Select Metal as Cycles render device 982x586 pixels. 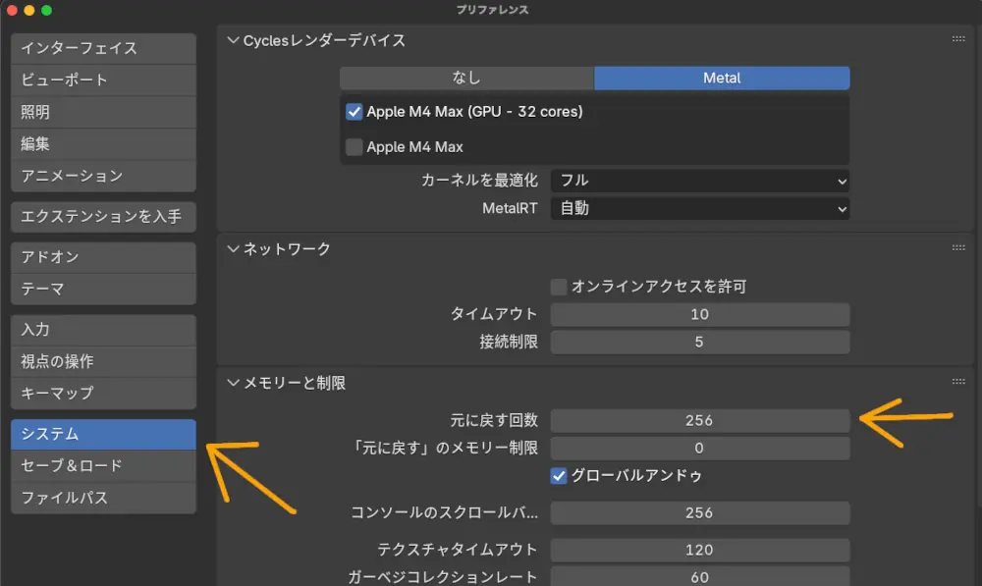point(722,78)
